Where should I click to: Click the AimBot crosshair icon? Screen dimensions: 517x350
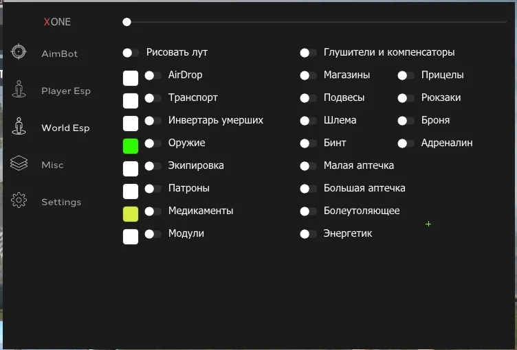pos(19,53)
